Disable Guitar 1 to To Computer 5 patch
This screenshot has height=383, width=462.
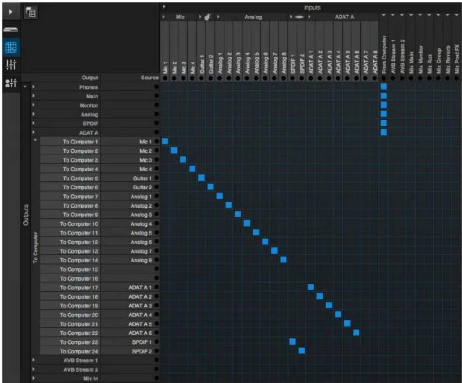(x=201, y=178)
